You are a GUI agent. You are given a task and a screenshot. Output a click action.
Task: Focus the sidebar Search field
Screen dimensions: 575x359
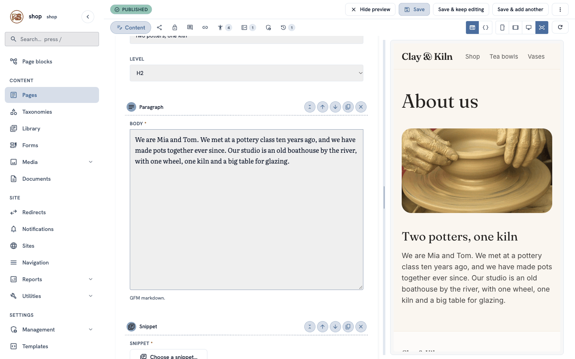click(x=52, y=39)
